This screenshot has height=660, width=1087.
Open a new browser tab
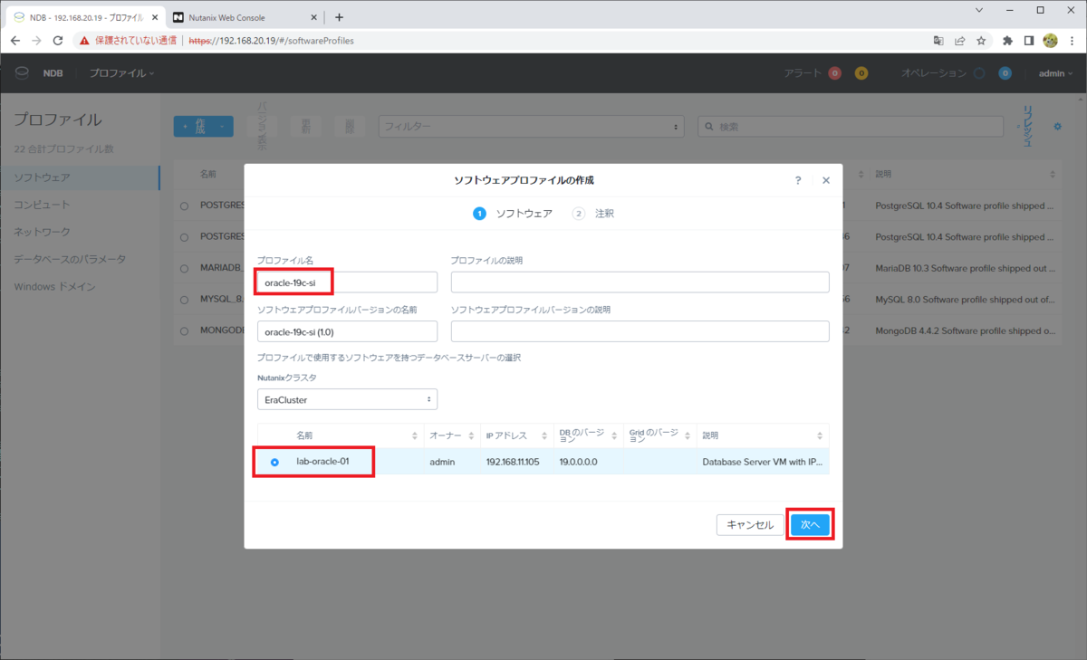pos(340,16)
